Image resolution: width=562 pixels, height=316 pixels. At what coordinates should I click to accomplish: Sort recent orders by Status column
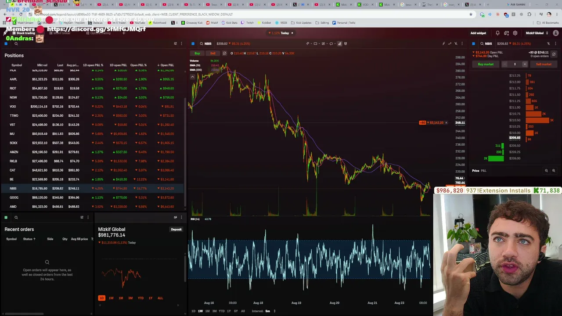point(29,239)
